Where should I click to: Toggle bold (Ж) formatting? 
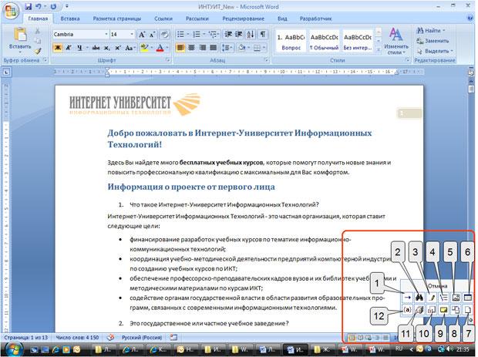[58, 48]
